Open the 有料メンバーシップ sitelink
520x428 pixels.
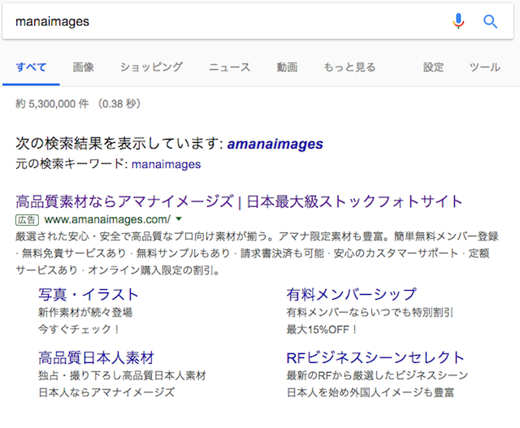(351, 294)
